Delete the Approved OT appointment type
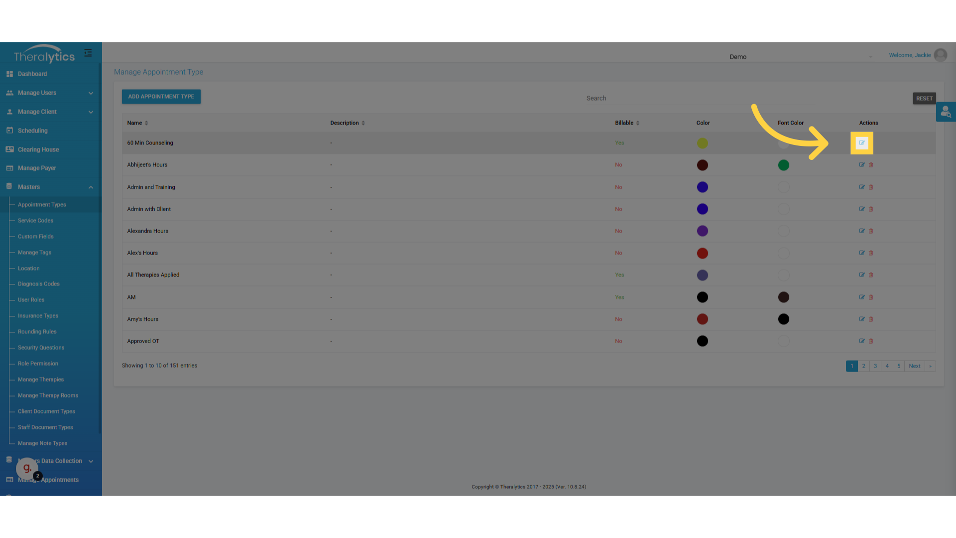Screen dimensions: 956x538 871,341
